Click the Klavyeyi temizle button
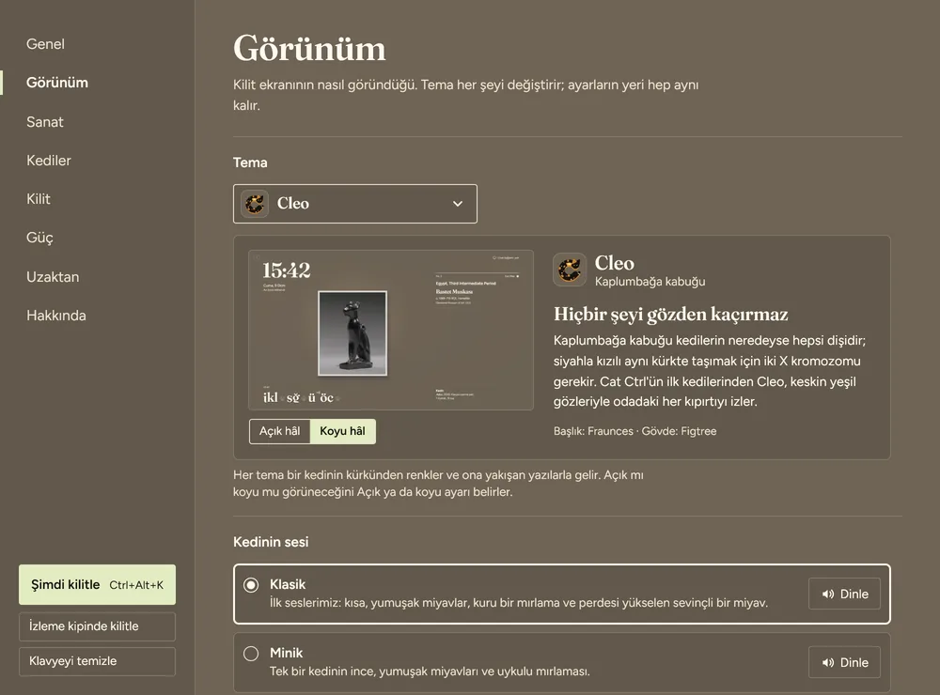The width and height of the screenshot is (940, 695). 97,661
